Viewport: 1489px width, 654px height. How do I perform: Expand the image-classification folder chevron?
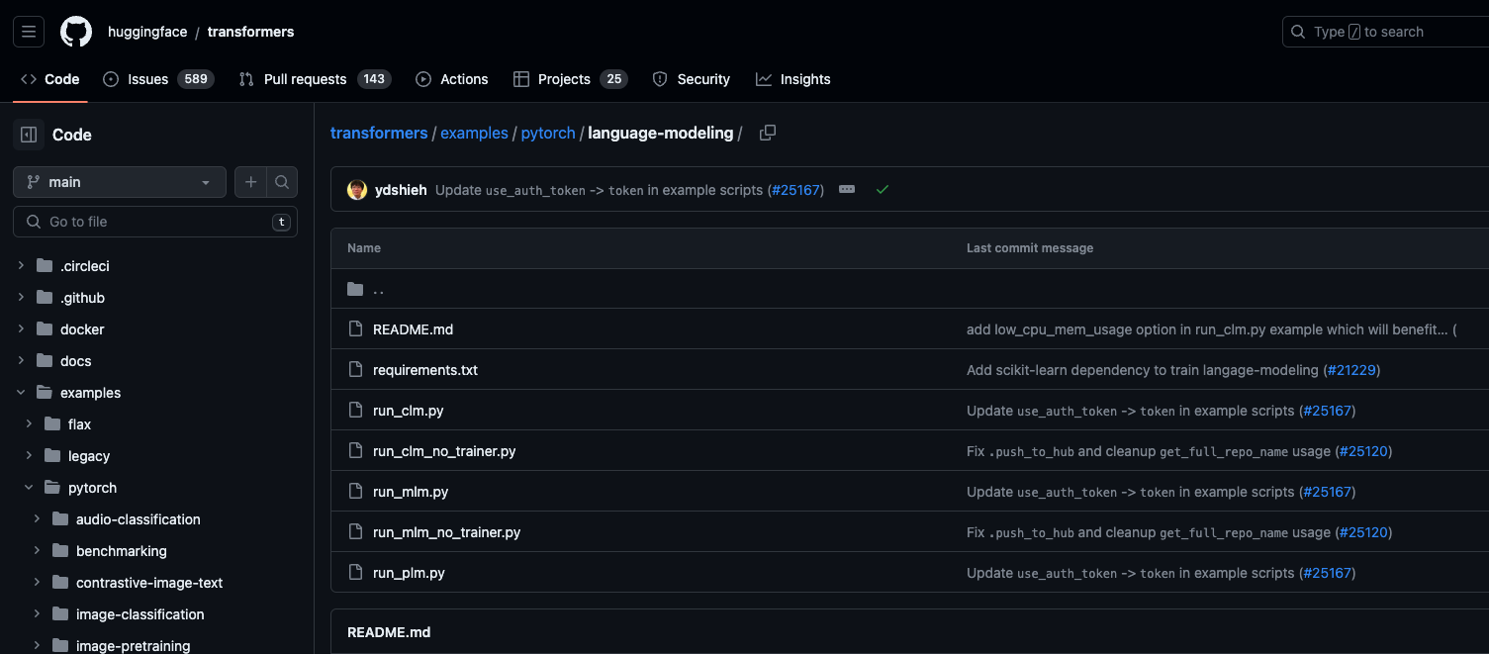tap(37, 614)
